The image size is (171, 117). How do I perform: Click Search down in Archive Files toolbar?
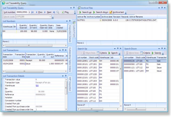click(100, 12)
